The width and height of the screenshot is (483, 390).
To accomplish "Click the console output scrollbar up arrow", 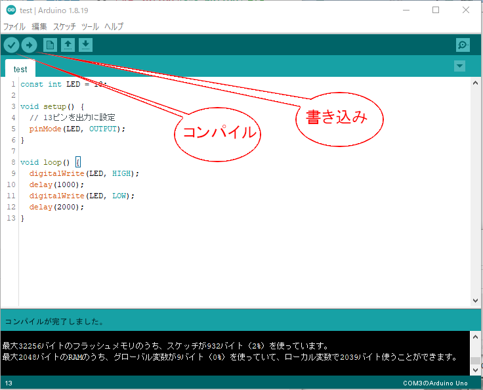I will click(475, 337).
